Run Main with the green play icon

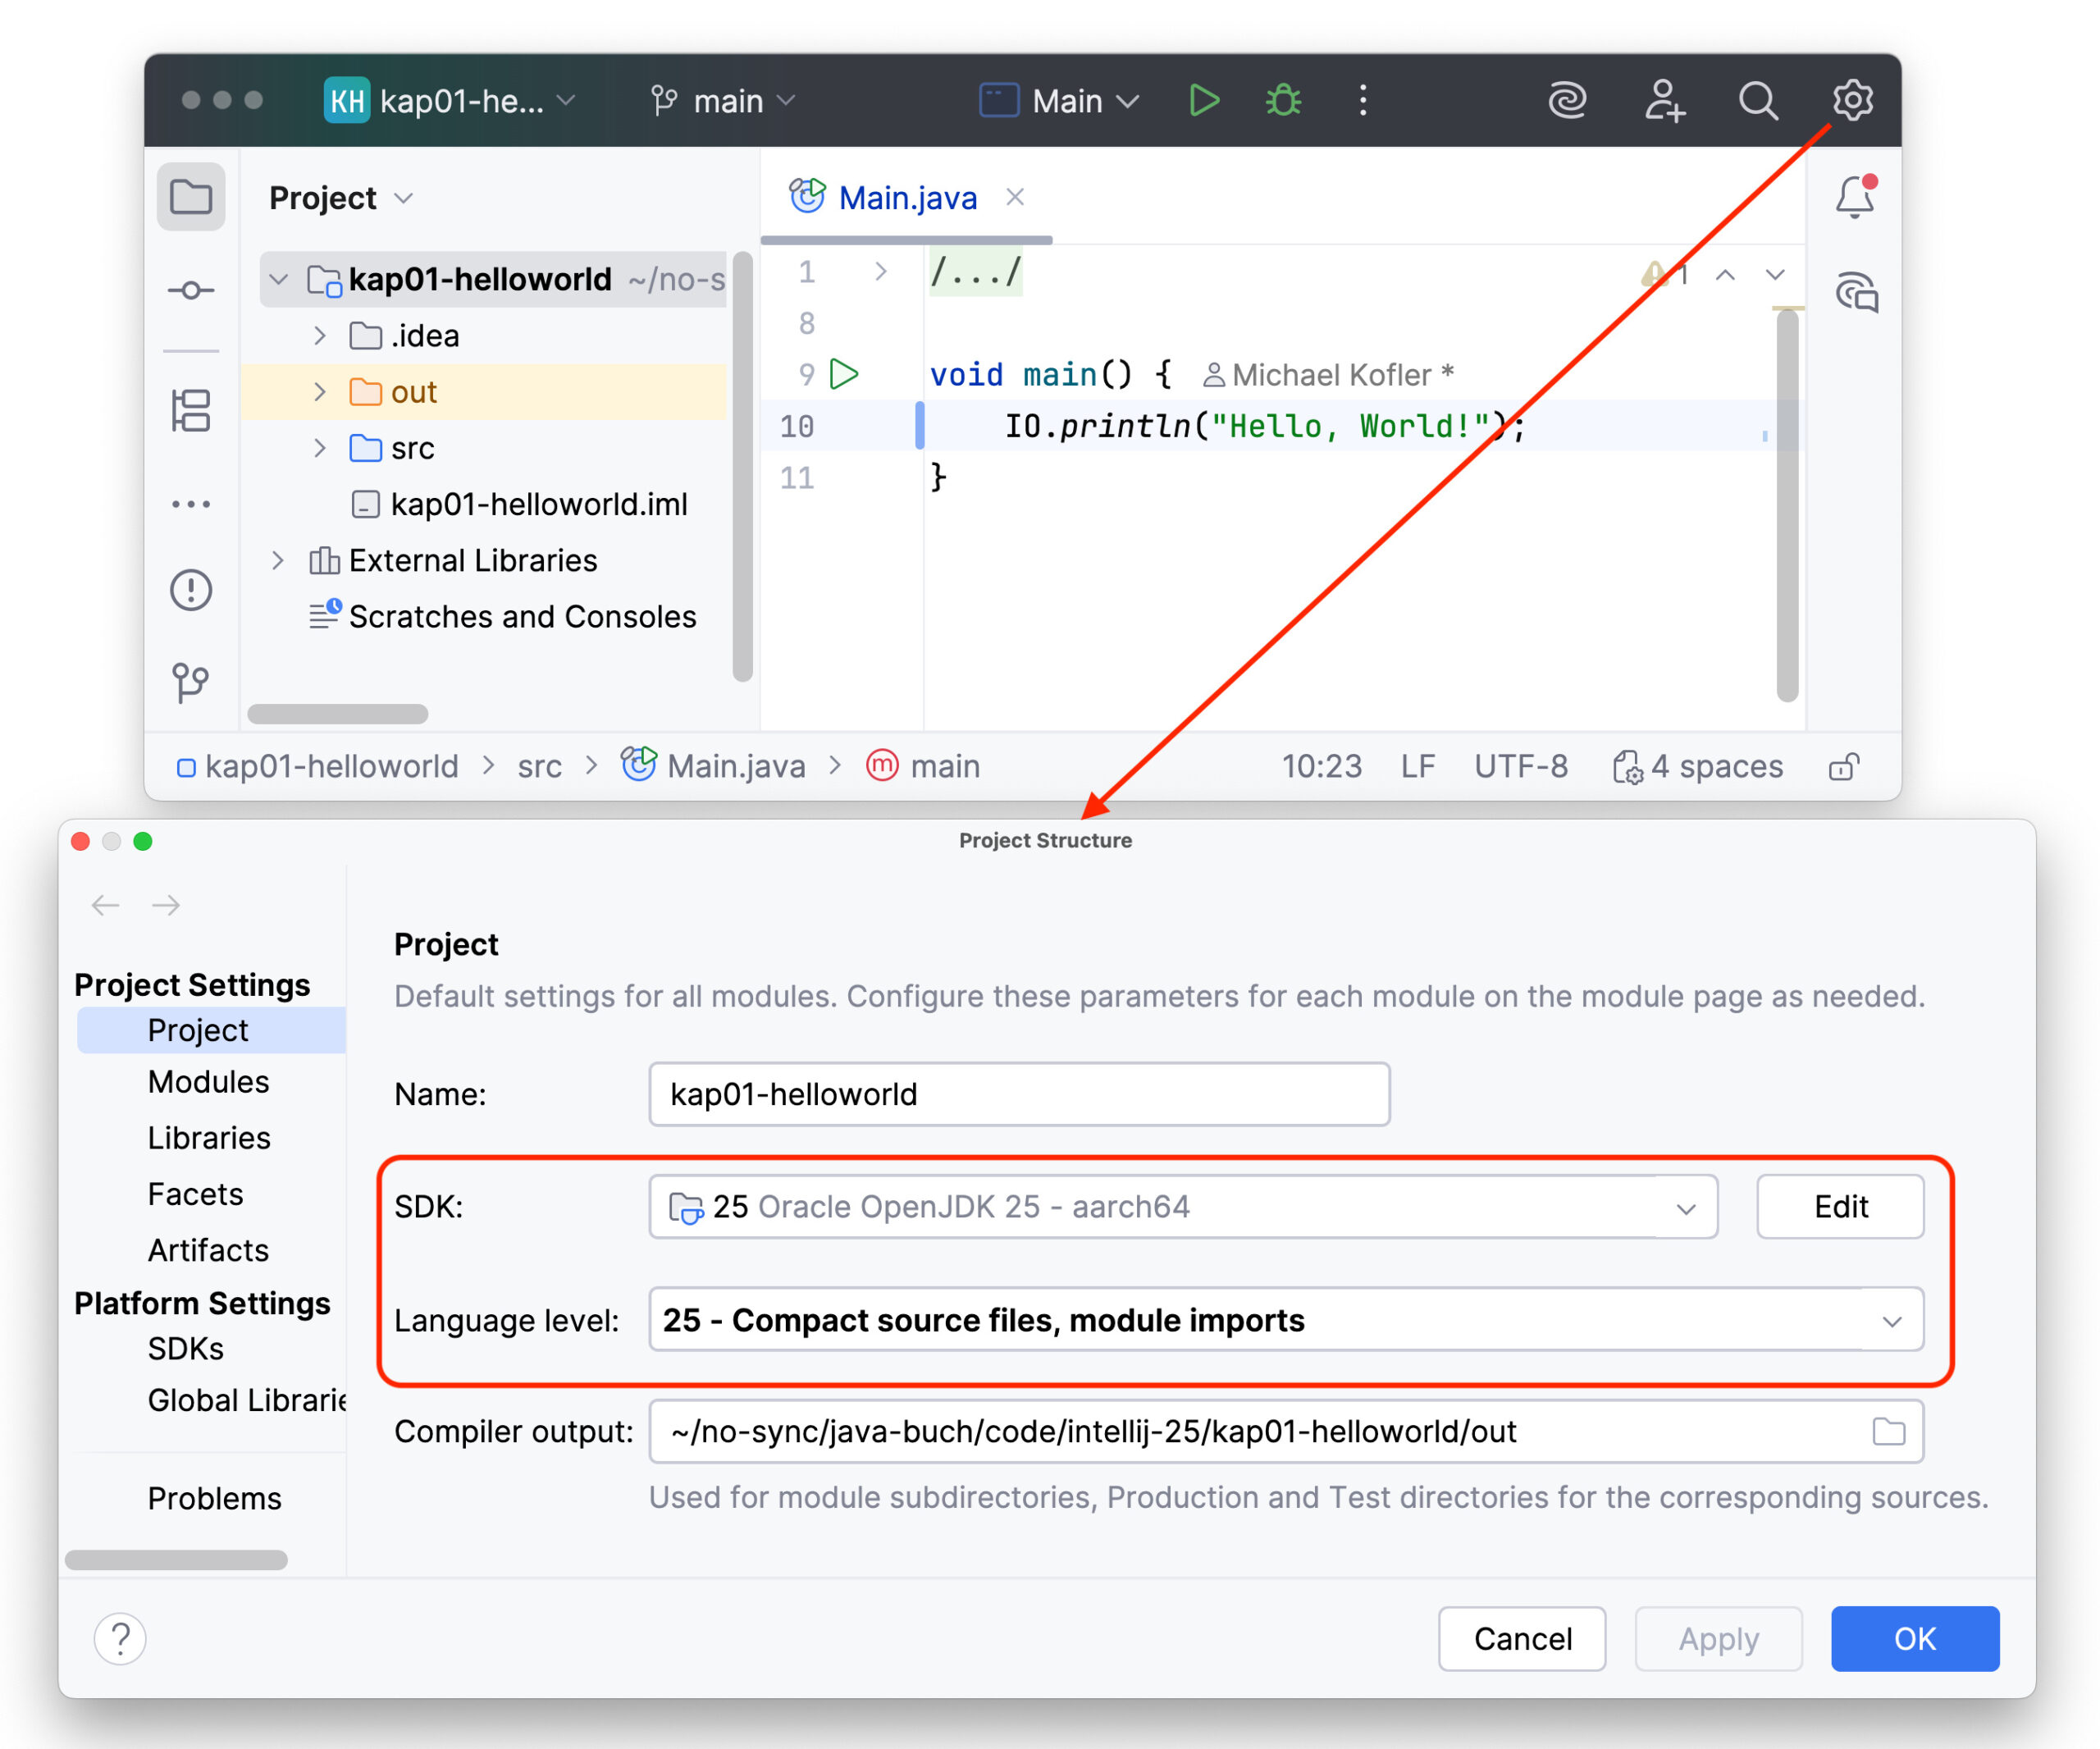click(x=1203, y=100)
